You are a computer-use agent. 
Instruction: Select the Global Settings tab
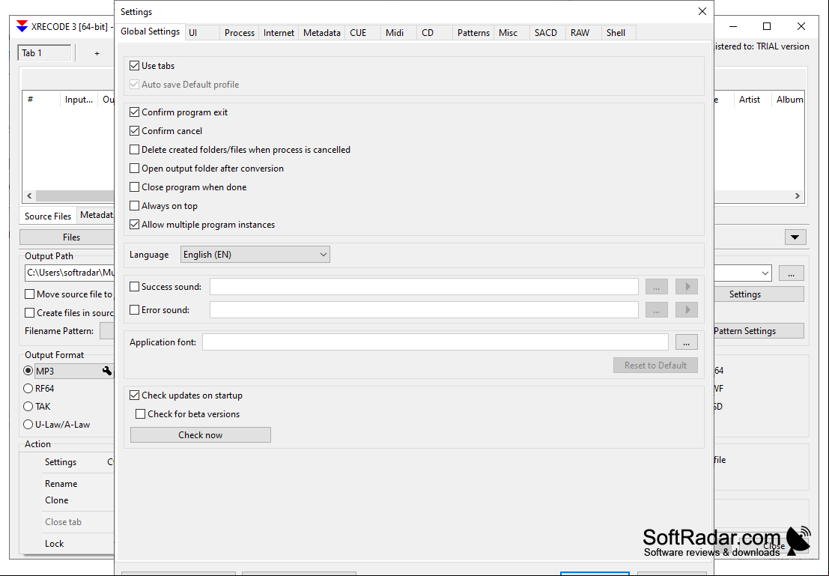pyautogui.click(x=151, y=31)
